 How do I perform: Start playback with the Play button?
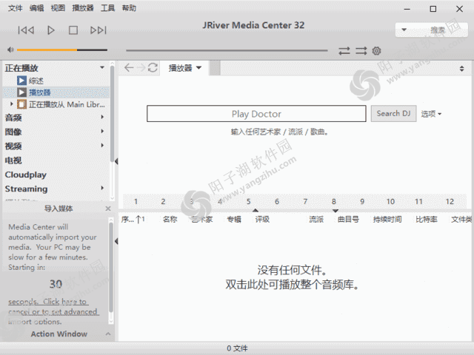(x=51, y=30)
